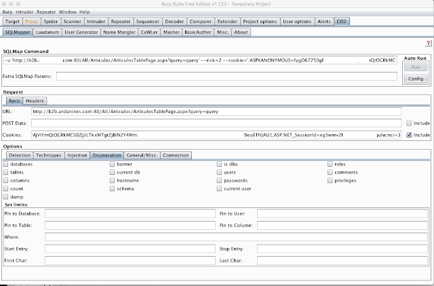Check the passwords option
434x286 pixels.
point(219,180)
